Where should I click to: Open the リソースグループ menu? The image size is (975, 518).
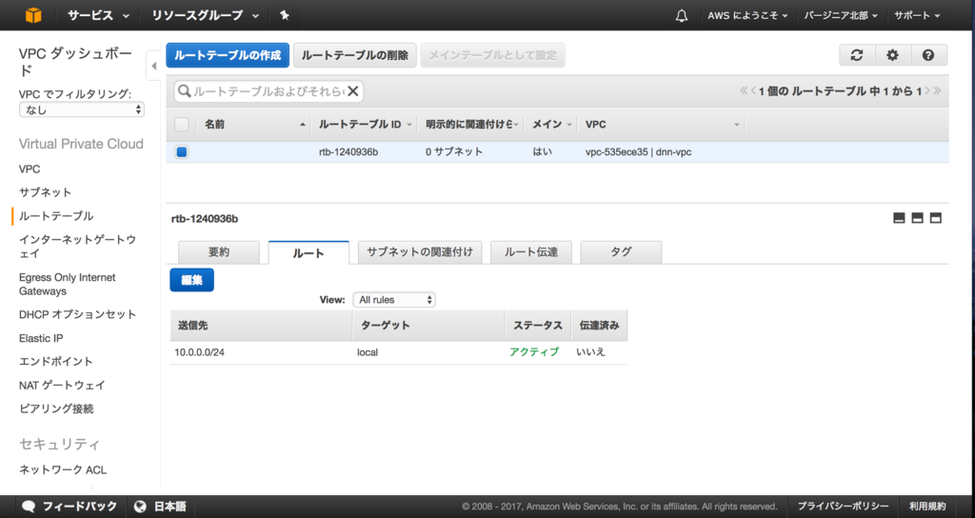tap(206, 15)
